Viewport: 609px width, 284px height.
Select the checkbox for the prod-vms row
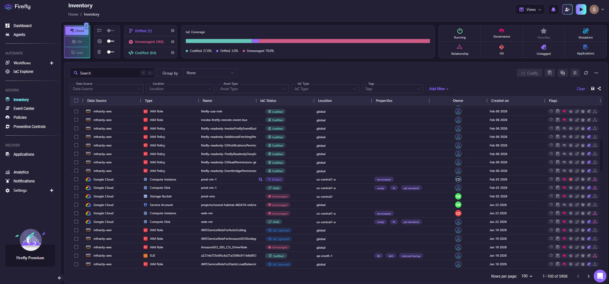point(76,196)
